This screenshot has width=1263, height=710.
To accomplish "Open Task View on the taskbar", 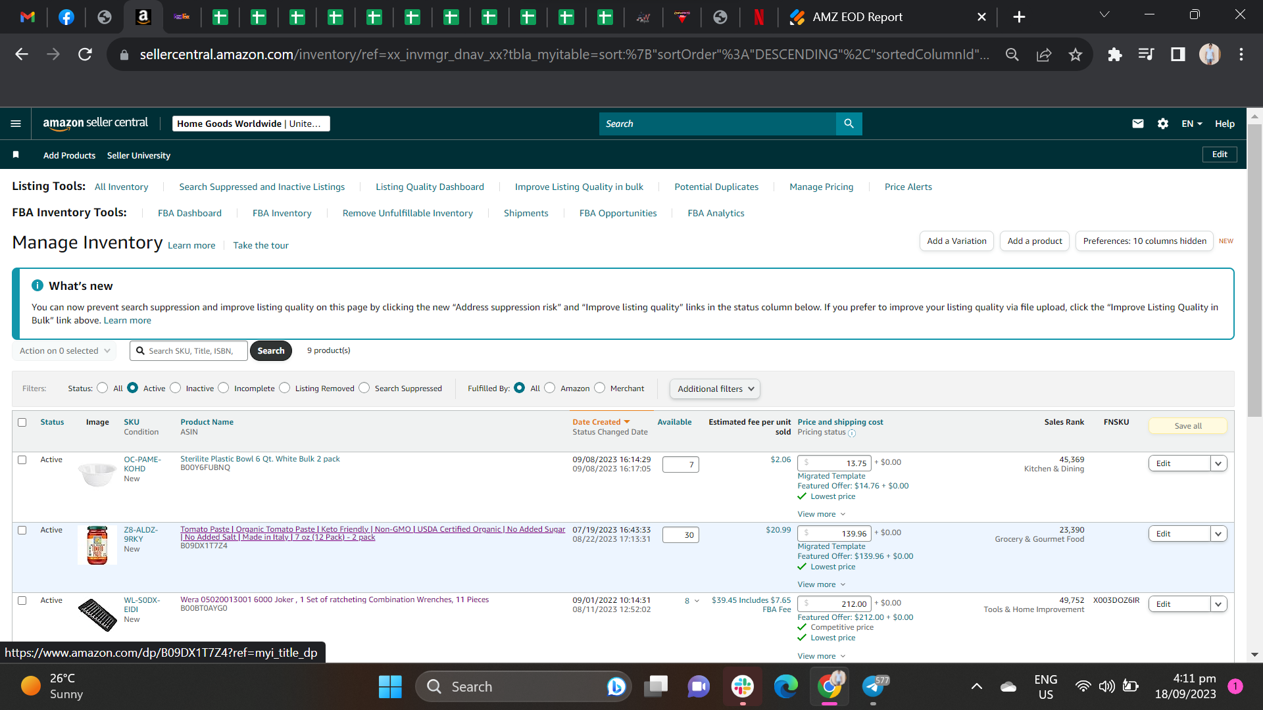I will pyautogui.click(x=656, y=687).
